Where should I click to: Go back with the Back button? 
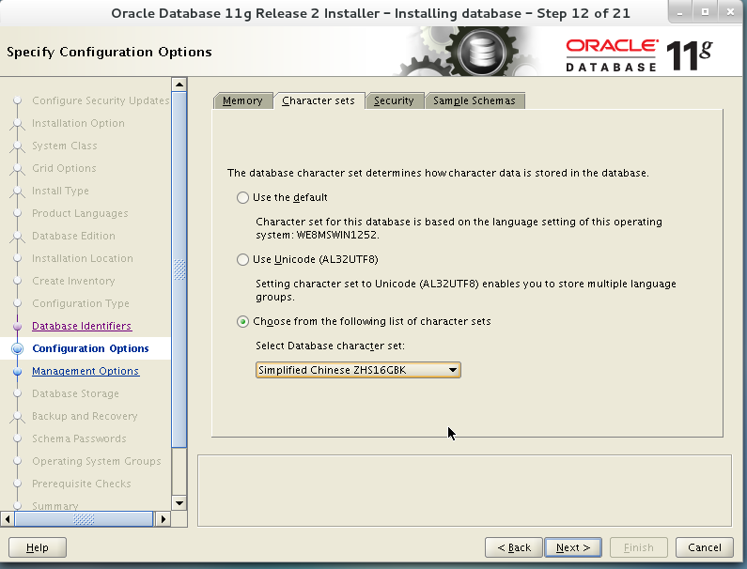(x=514, y=547)
